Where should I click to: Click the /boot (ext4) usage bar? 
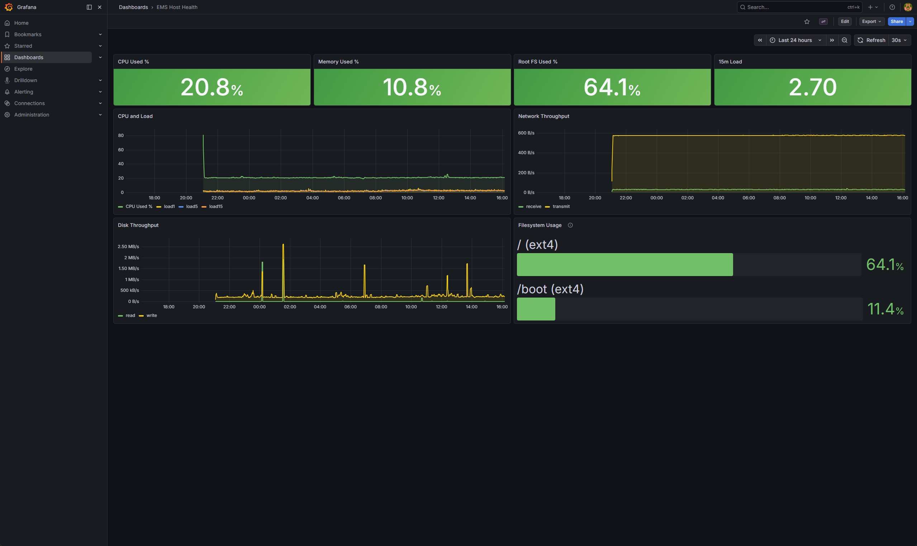[x=689, y=309]
